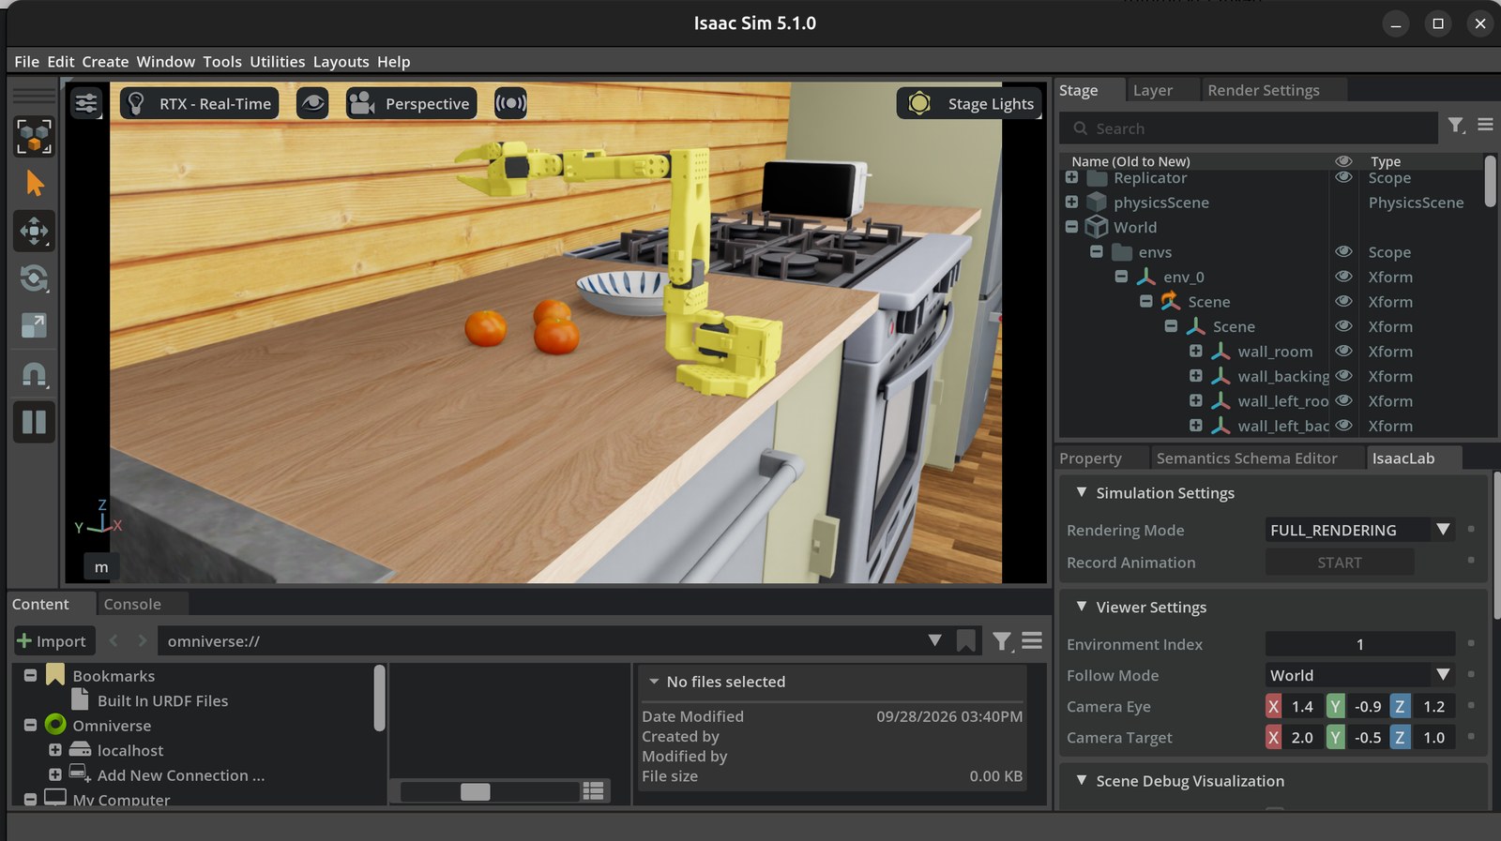Switch to the Property tab
This screenshot has width=1501, height=841.
pyautogui.click(x=1090, y=458)
